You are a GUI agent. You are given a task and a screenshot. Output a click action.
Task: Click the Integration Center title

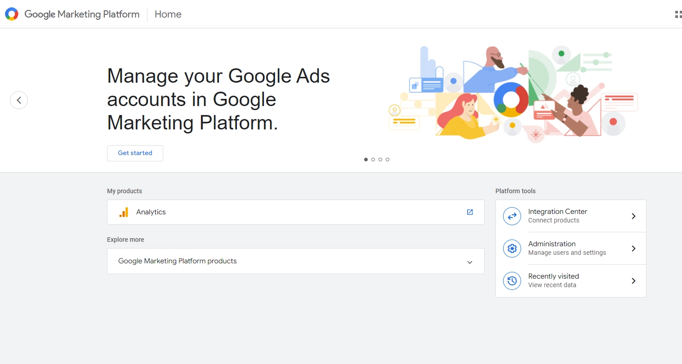pyautogui.click(x=557, y=212)
